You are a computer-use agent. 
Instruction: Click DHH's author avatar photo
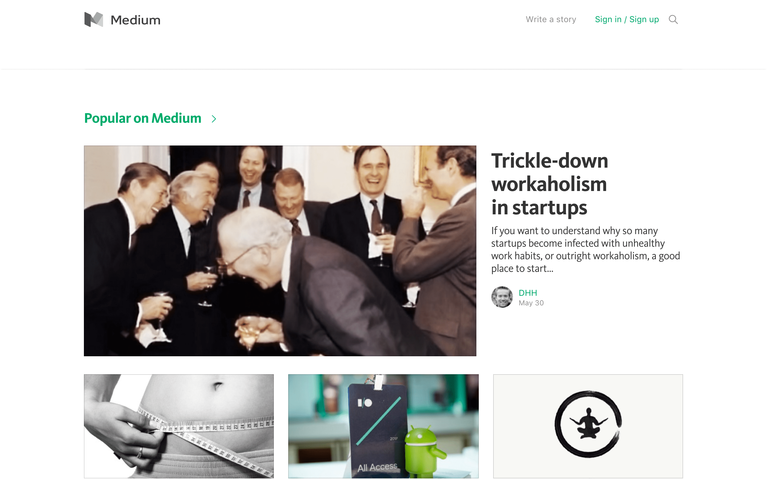coord(502,297)
